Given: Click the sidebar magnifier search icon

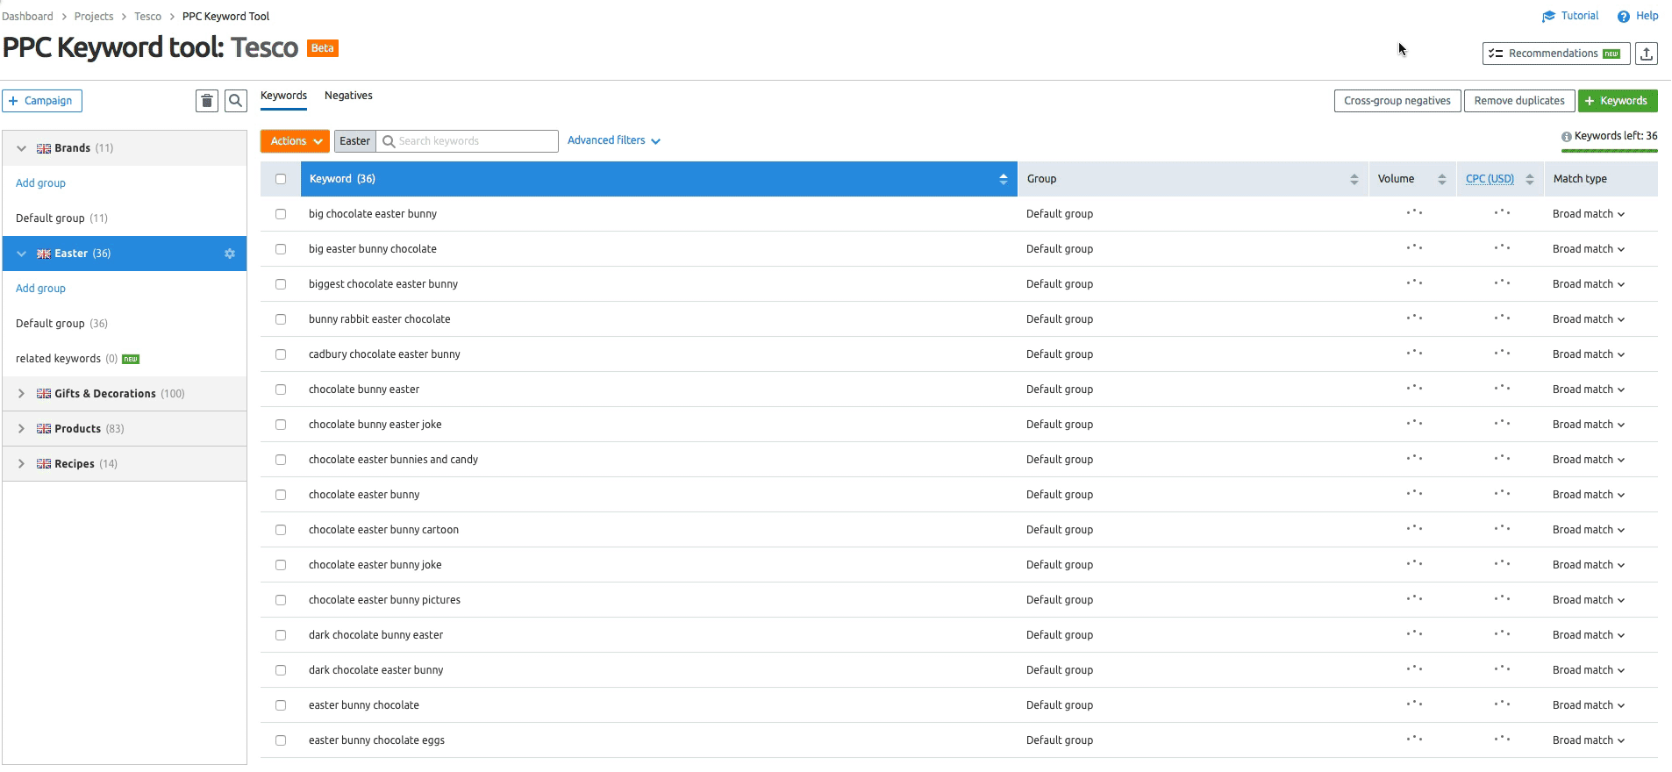Looking at the screenshot, I should [x=236, y=101].
